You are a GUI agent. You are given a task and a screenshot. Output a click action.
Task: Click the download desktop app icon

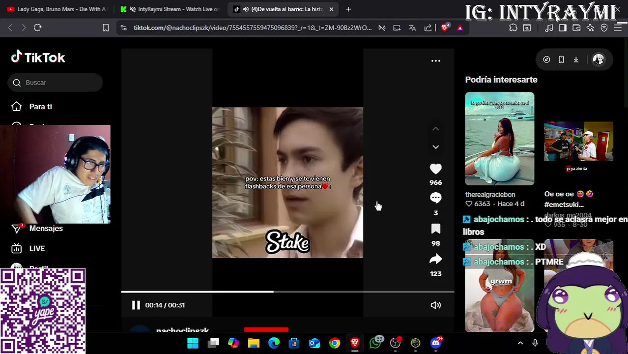coord(576,59)
